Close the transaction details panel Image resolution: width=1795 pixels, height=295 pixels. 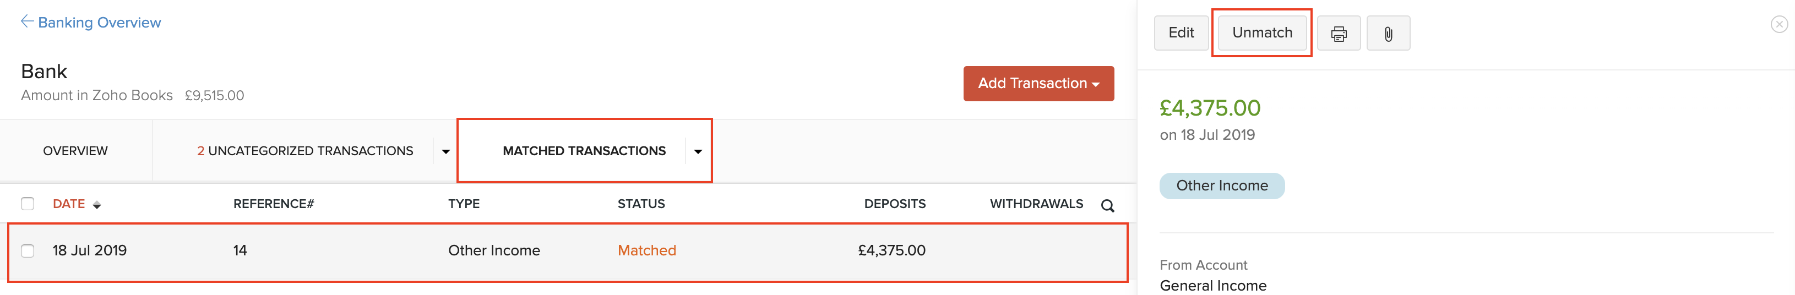1779,24
